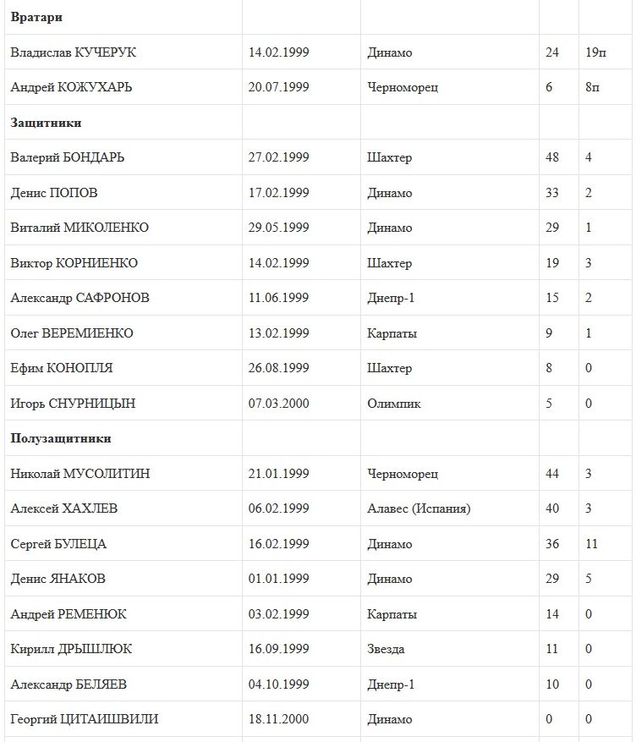The image size is (636, 742).
Task: Click the Днепр-1 club in САФРОНОВ's row
Action: tap(391, 298)
